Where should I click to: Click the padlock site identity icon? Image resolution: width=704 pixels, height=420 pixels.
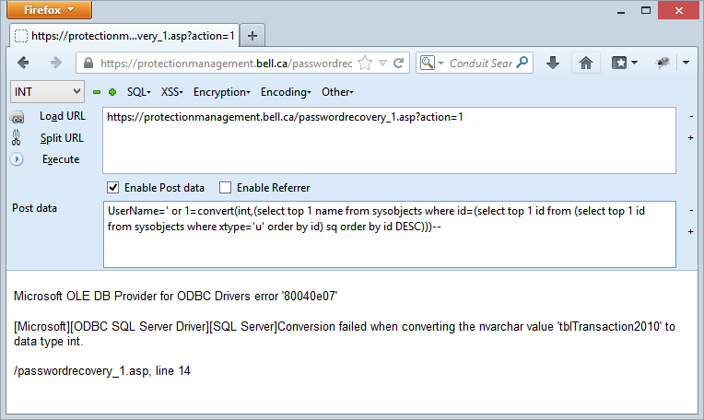88,64
